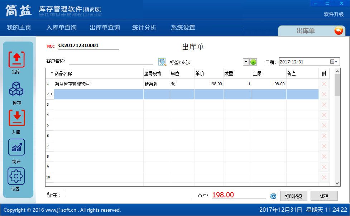The height and width of the screenshot is (216, 350).
Task: Click the 软件升级 link
Action: (334, 14)
